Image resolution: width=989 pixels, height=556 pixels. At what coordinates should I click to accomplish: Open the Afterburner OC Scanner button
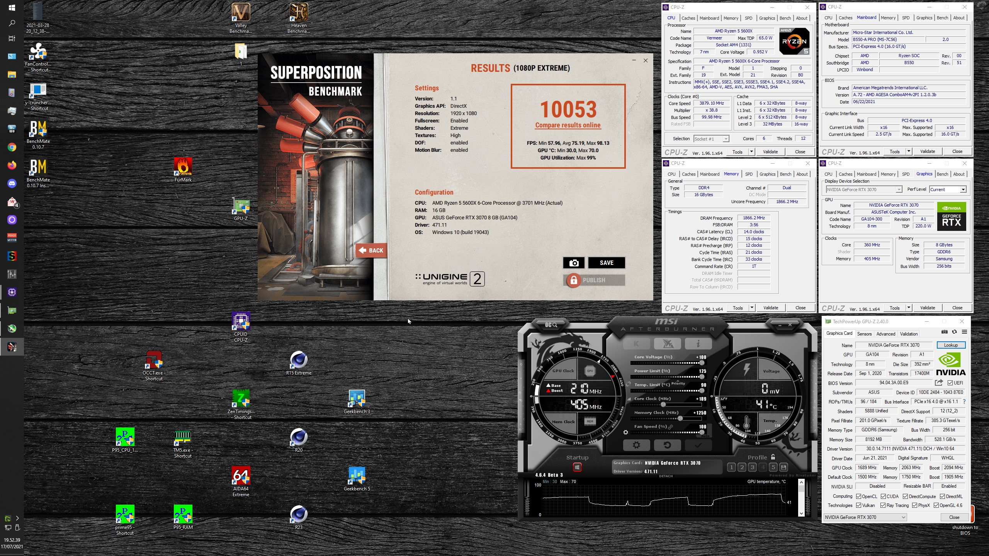551,325
